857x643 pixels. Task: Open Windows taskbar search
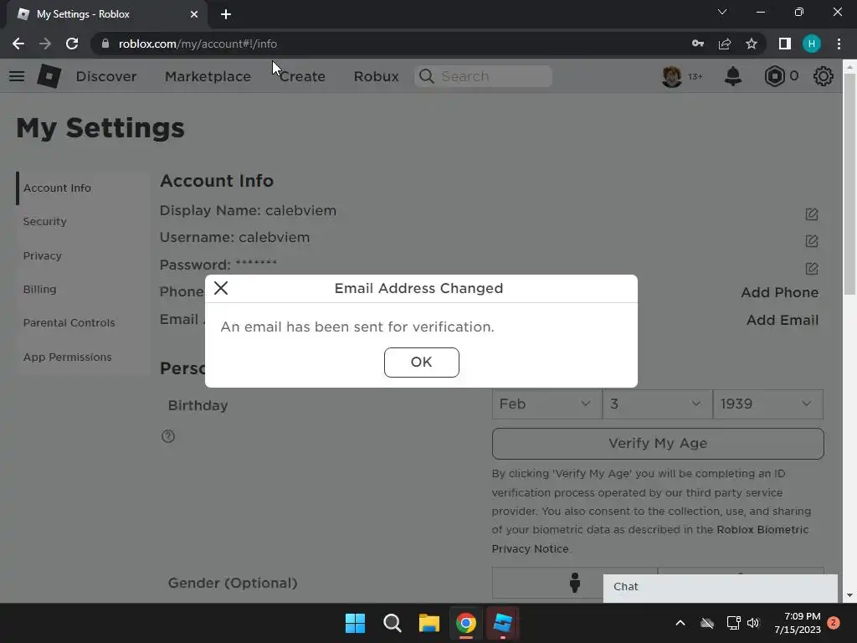tap(393, 623)
